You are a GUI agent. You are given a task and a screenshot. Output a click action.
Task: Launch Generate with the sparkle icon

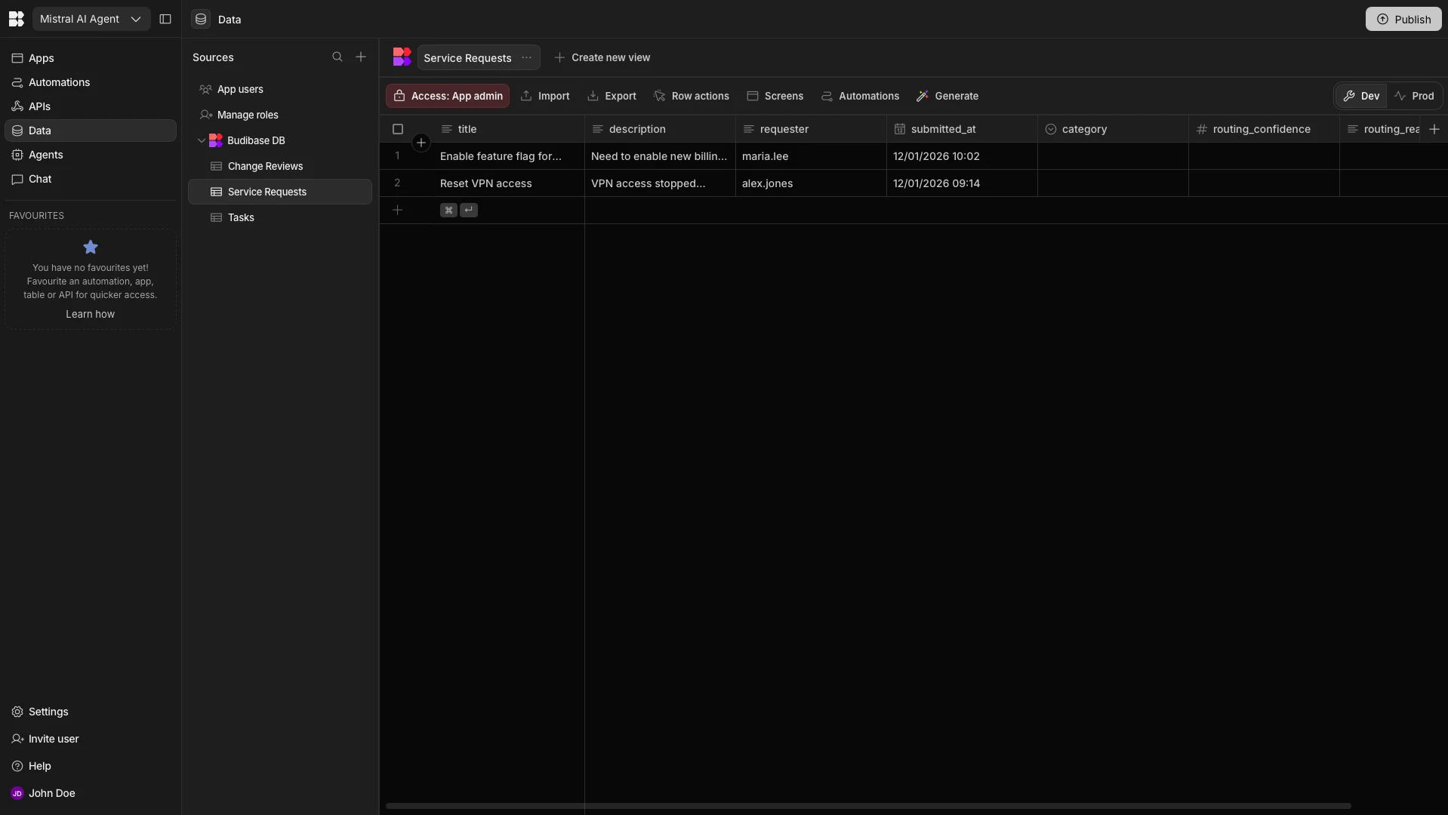point(947,96)
